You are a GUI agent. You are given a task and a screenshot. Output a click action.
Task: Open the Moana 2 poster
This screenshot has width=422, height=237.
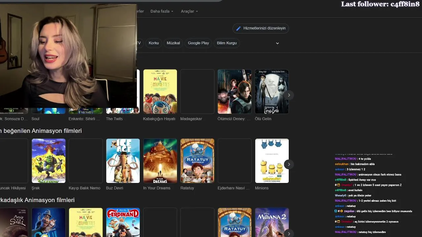pyautogui.click(x=272, y=222)
